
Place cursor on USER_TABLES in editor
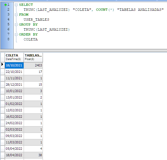click(x=36, y=20)
